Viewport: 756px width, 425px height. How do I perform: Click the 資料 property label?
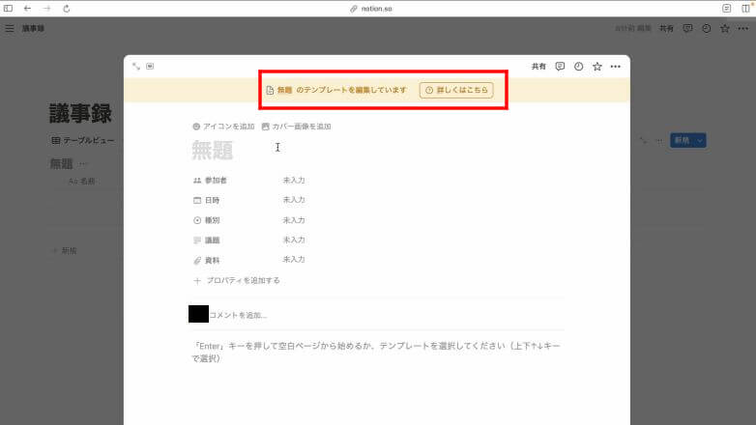[x=206, y=260]
